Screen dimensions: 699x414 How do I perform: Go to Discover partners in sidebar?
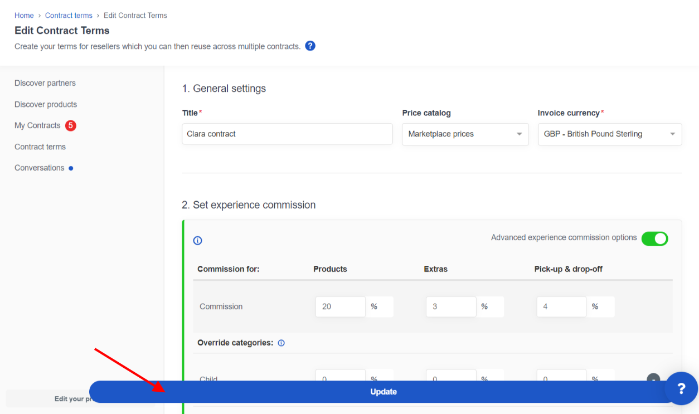45,83
